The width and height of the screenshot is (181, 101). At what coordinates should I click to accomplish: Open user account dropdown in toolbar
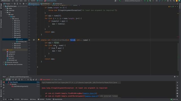116,1
